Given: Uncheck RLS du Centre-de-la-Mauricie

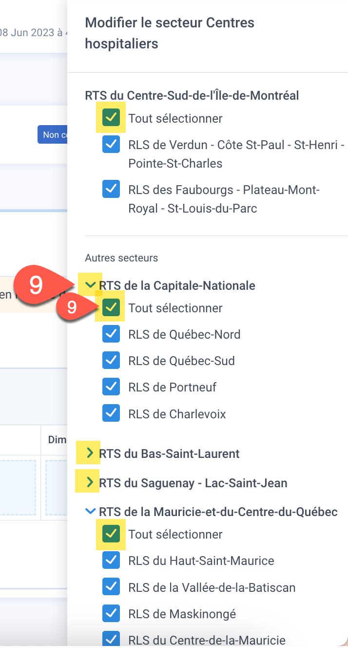Looking at the screenshot, I should (112, 638).
